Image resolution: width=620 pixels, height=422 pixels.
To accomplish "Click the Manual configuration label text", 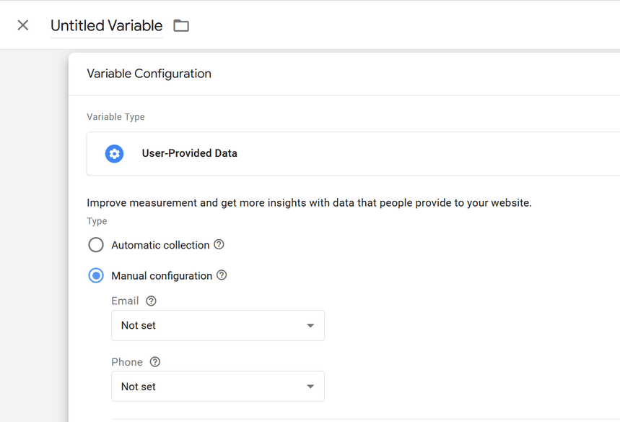I will point(162,275).
